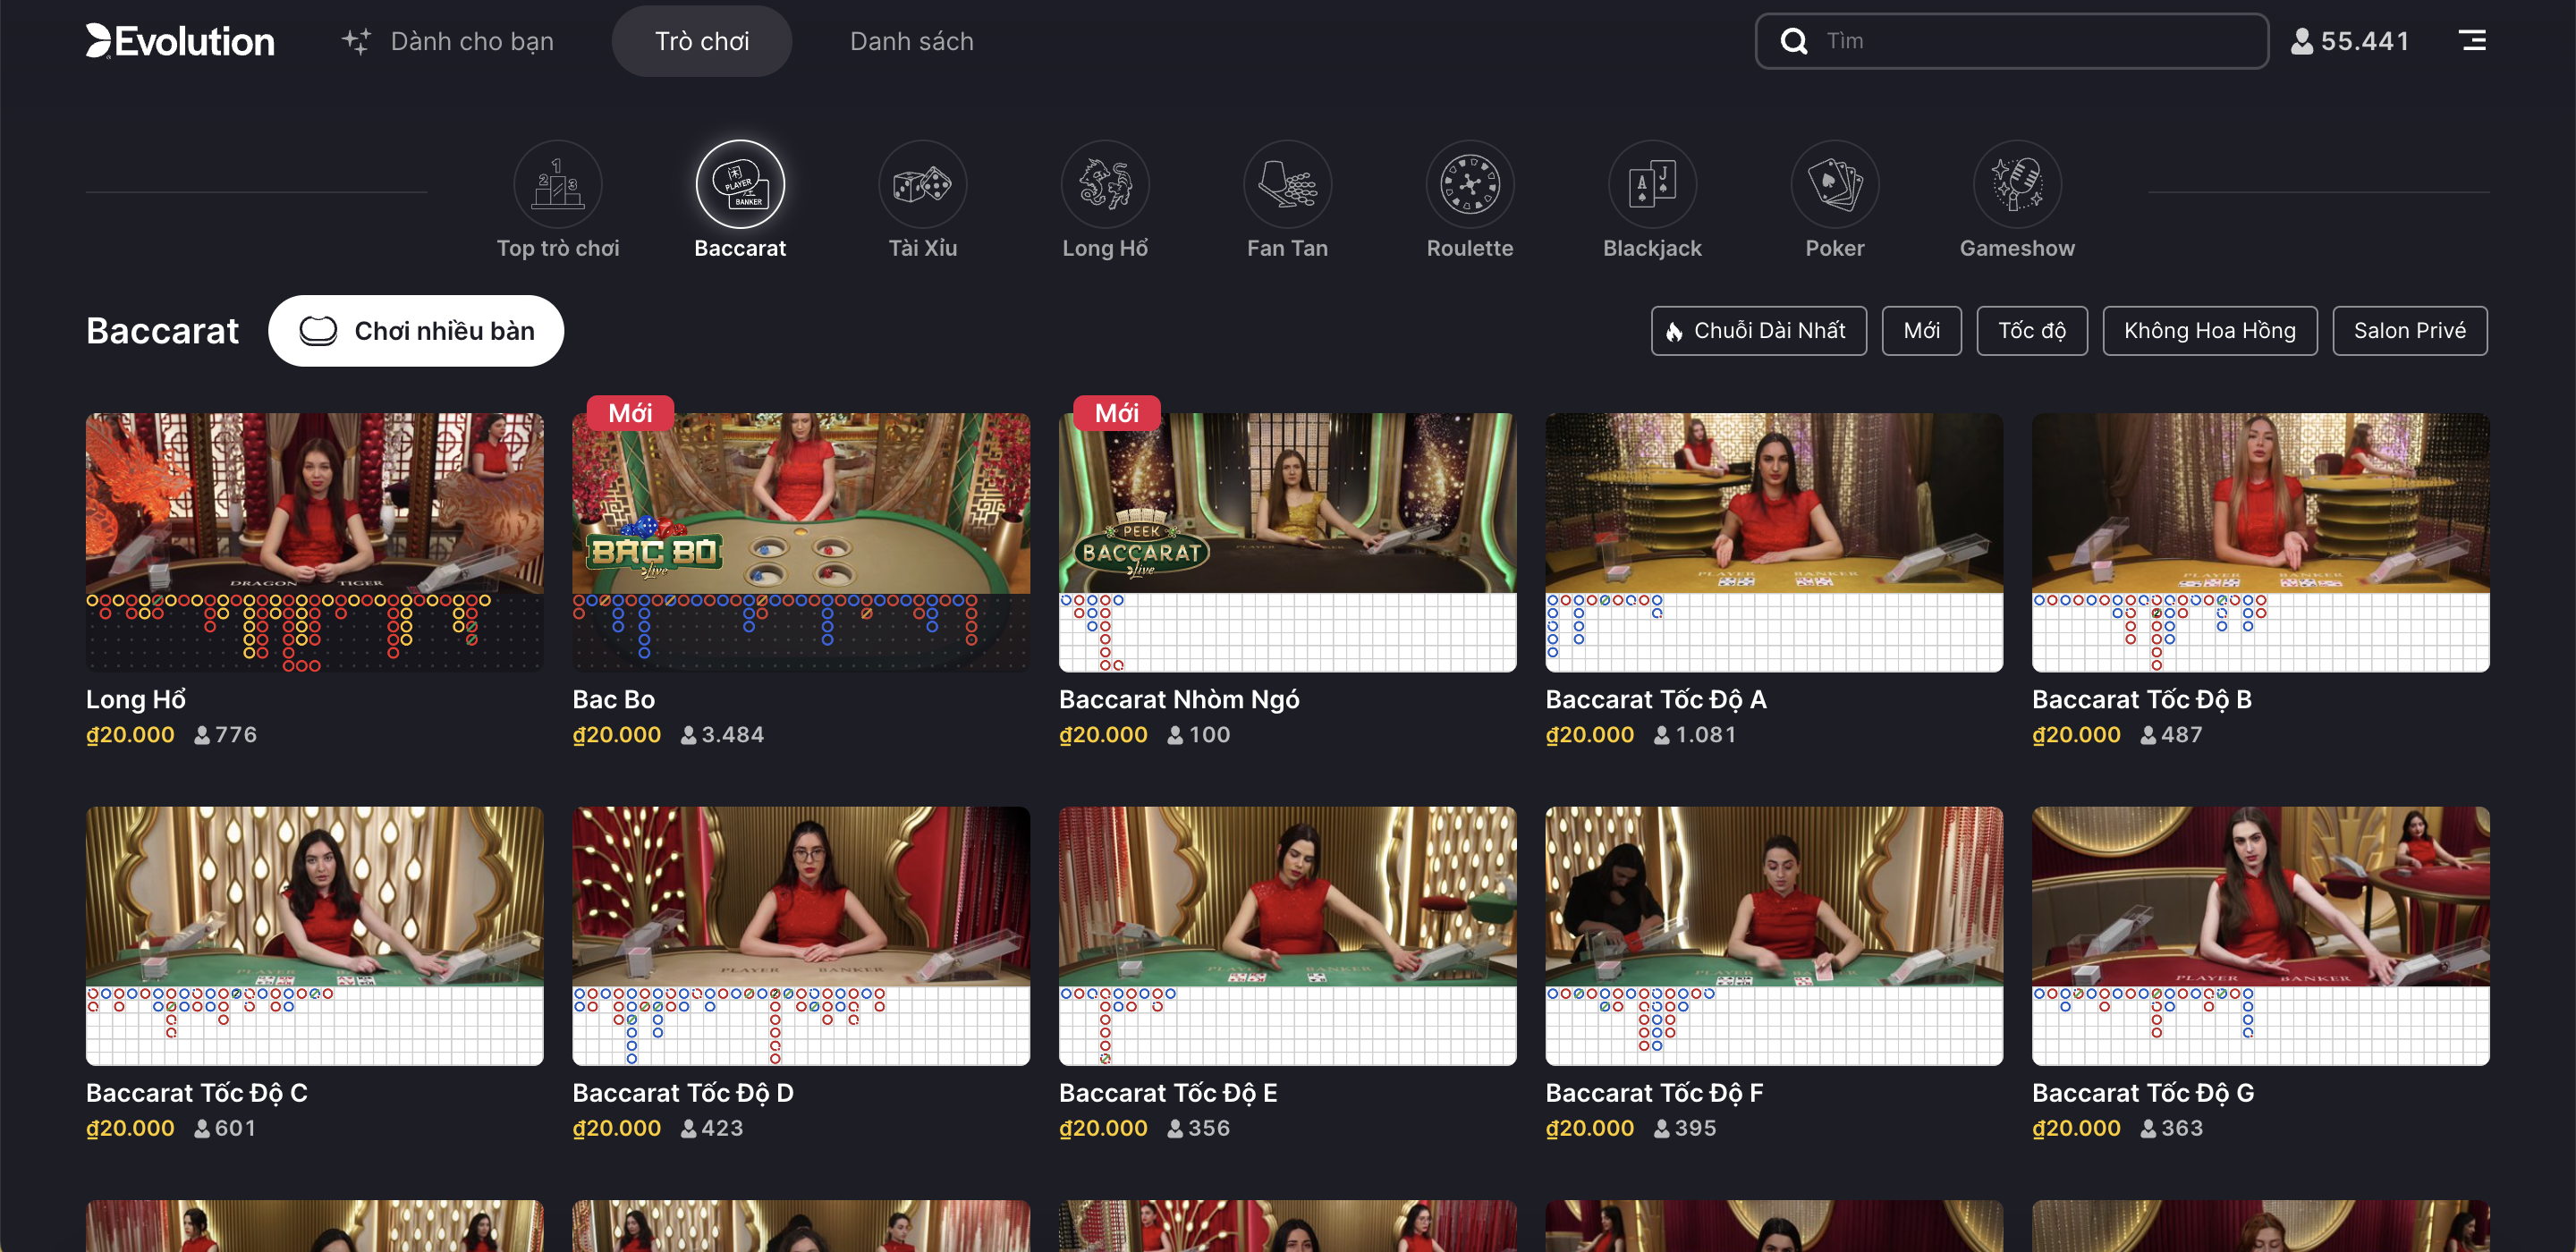Click the Top trò chơi podium icon

click(558, 184)
